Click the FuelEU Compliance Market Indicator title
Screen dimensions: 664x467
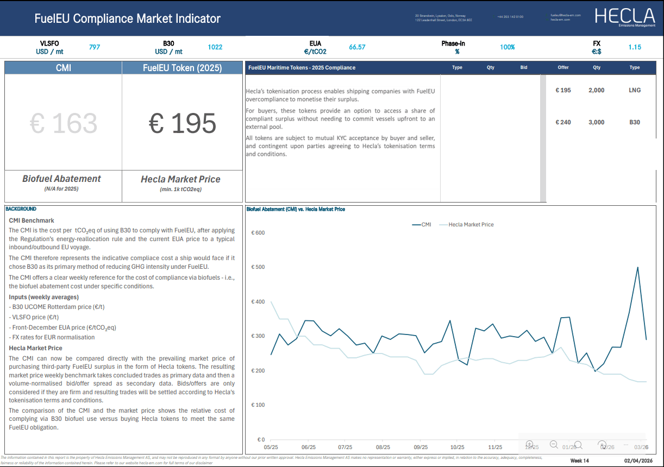128,18
